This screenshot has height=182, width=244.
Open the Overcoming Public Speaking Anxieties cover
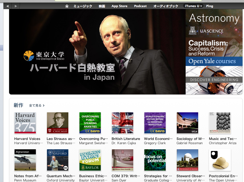[90, 123]
